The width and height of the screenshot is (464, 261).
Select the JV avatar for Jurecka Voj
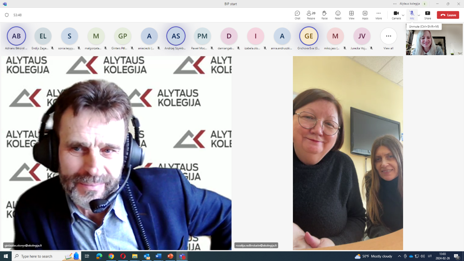pos(362,36)
